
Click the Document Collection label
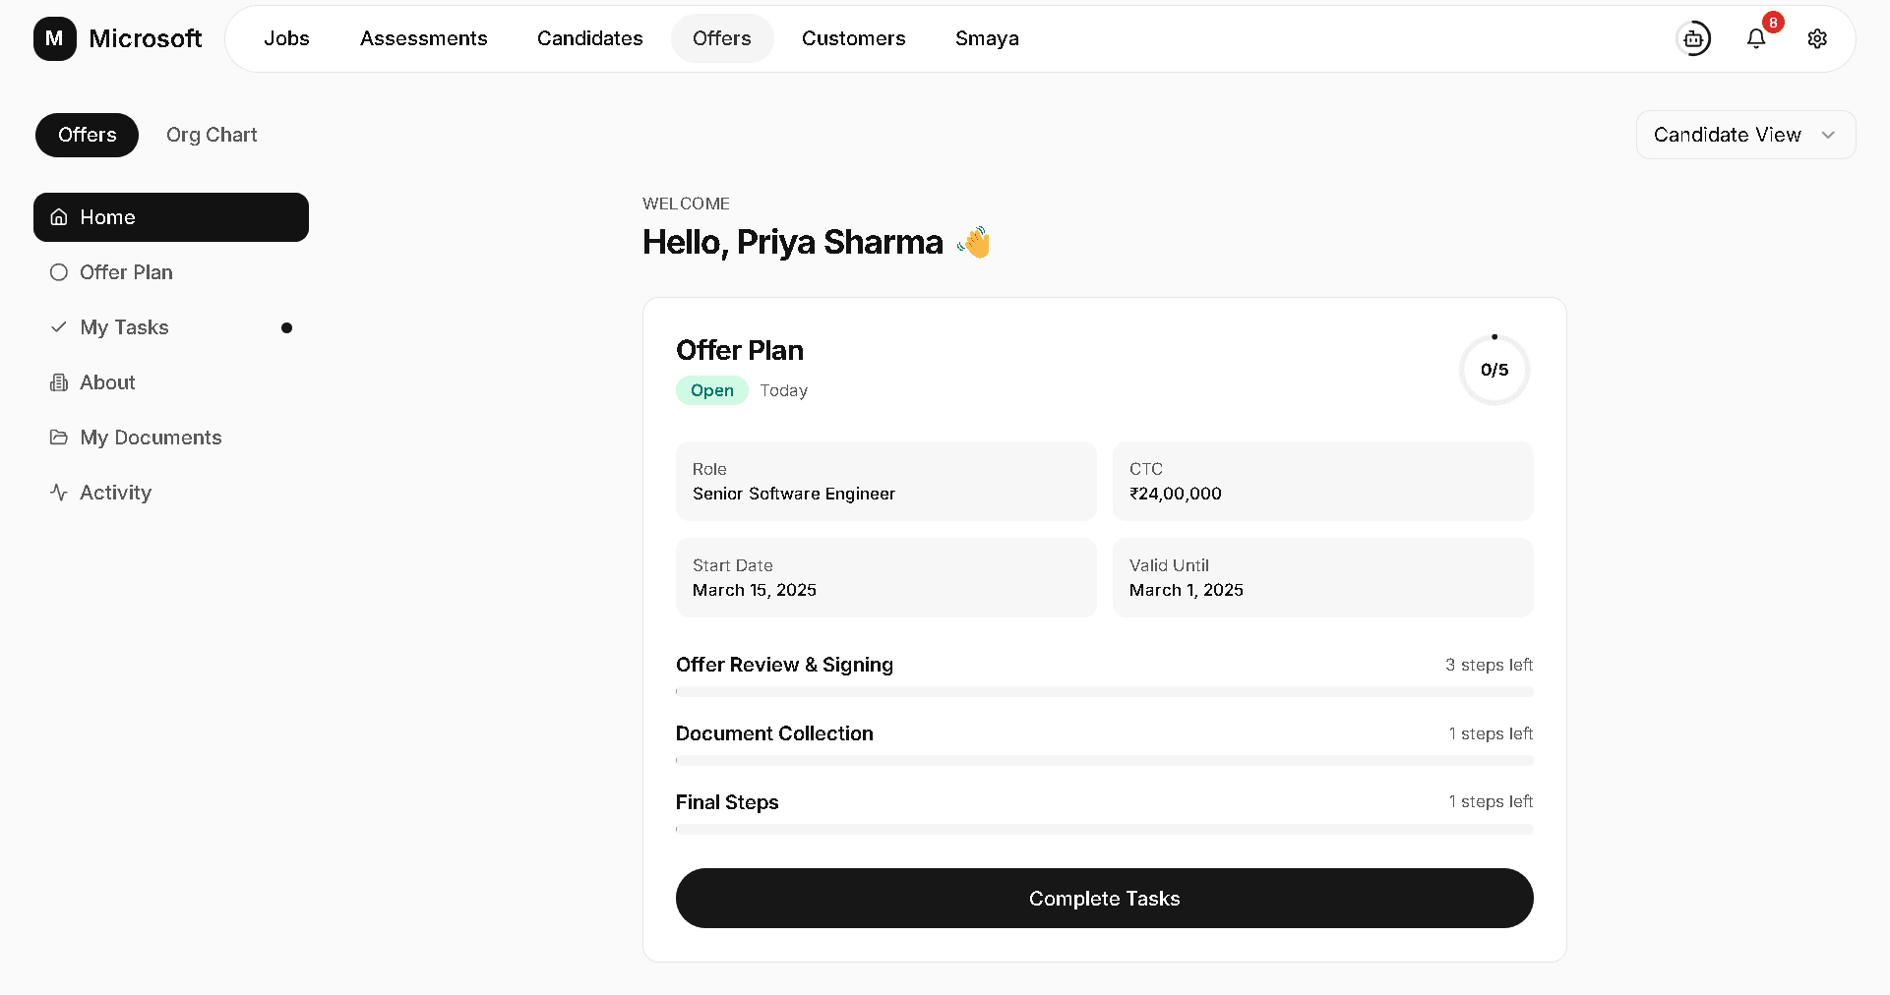(774, 733)
